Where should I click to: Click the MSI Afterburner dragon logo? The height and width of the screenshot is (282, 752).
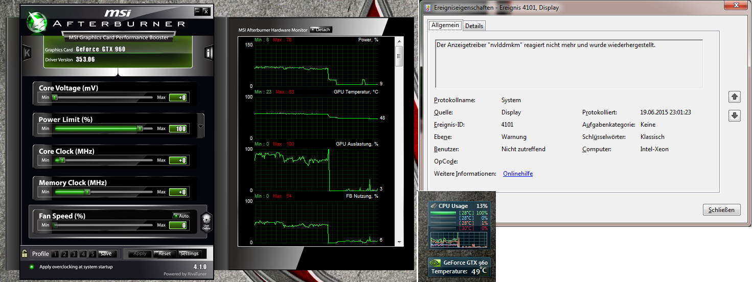tap(37, 22)
